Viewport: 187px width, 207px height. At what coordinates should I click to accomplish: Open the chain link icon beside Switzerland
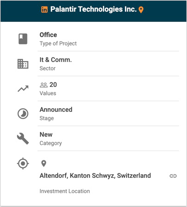click(173, 176)
